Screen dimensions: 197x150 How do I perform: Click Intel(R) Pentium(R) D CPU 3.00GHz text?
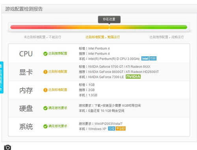pos(114,59)
